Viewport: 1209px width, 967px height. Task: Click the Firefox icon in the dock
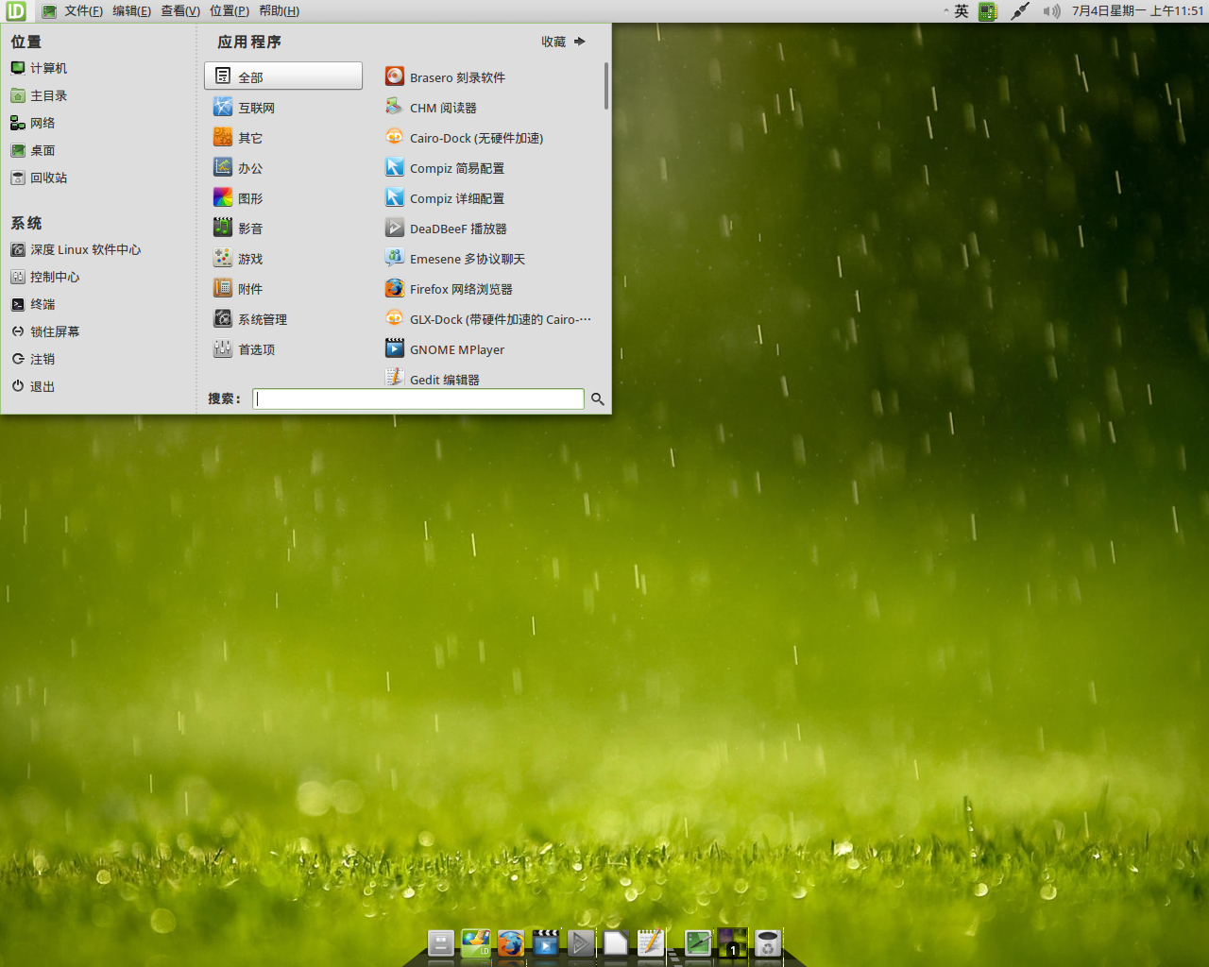click(x=511, y=943)
